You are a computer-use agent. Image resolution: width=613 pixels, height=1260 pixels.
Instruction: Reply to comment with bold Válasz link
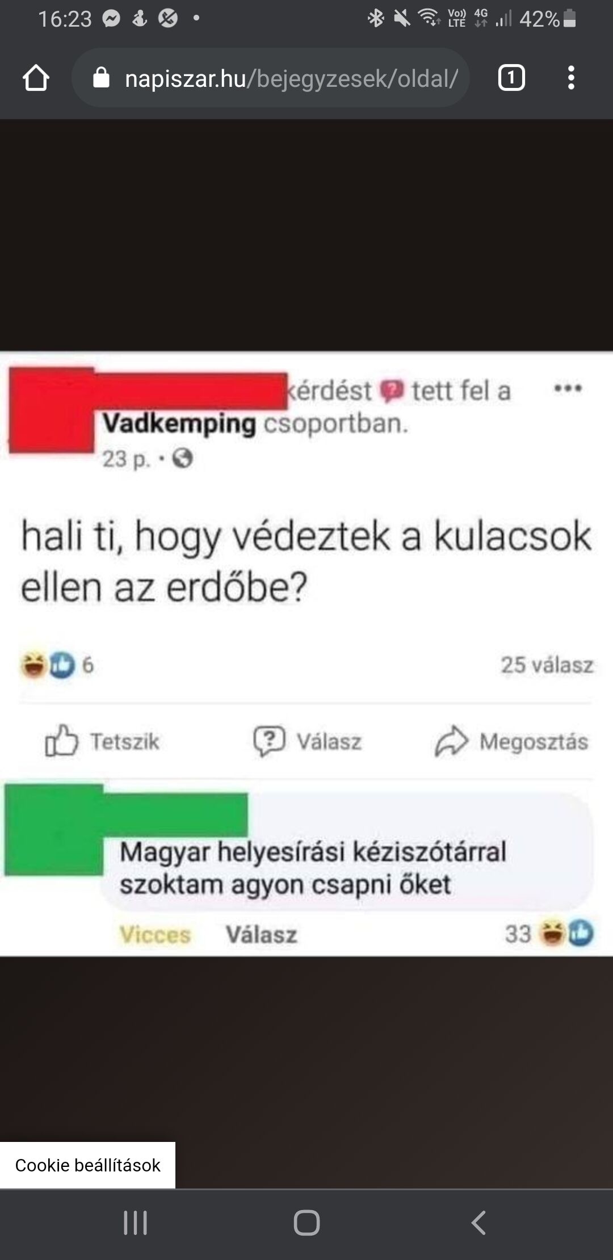(x=262, y=934)
